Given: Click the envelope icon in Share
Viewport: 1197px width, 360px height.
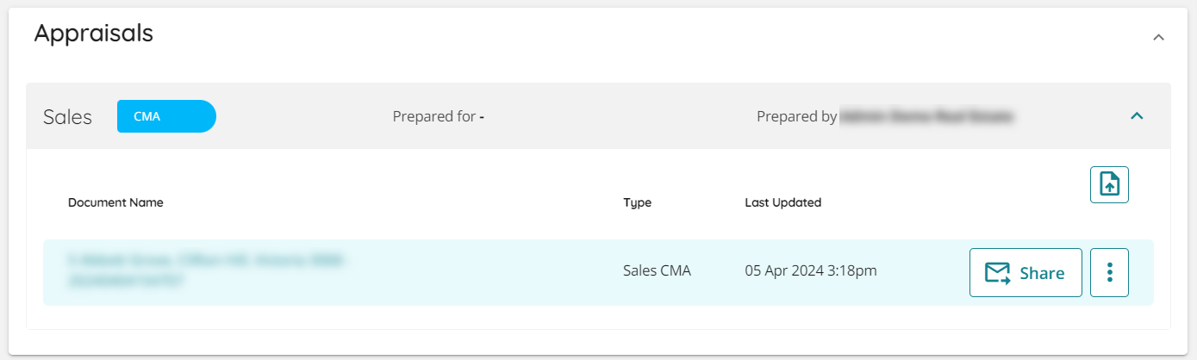Looking at the screenshot, I should (998, 273).
